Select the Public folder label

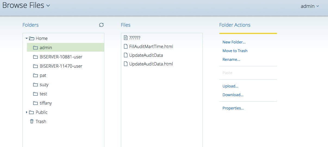click(42, 112)
